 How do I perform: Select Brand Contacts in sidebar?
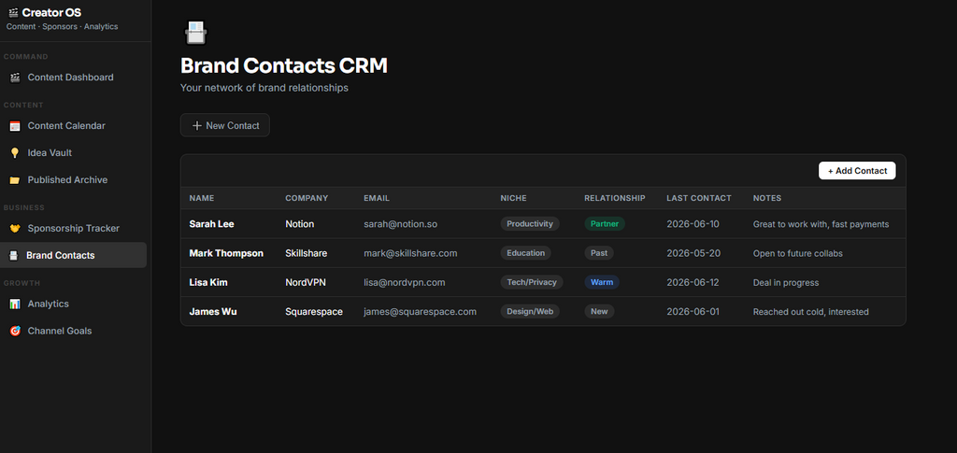tap(73, 256)
